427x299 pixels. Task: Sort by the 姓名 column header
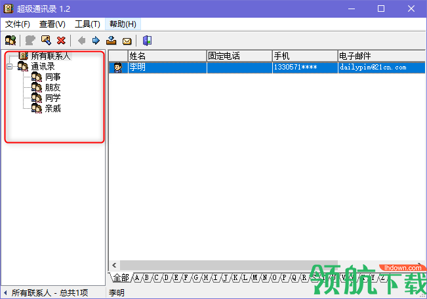(x=167, y=56)
